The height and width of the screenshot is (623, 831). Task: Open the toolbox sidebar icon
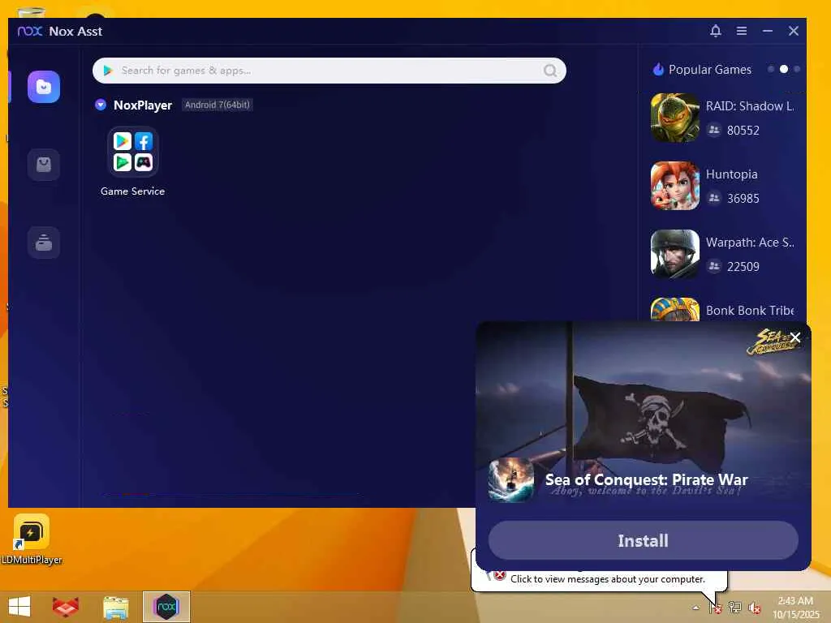pos(44,243)
